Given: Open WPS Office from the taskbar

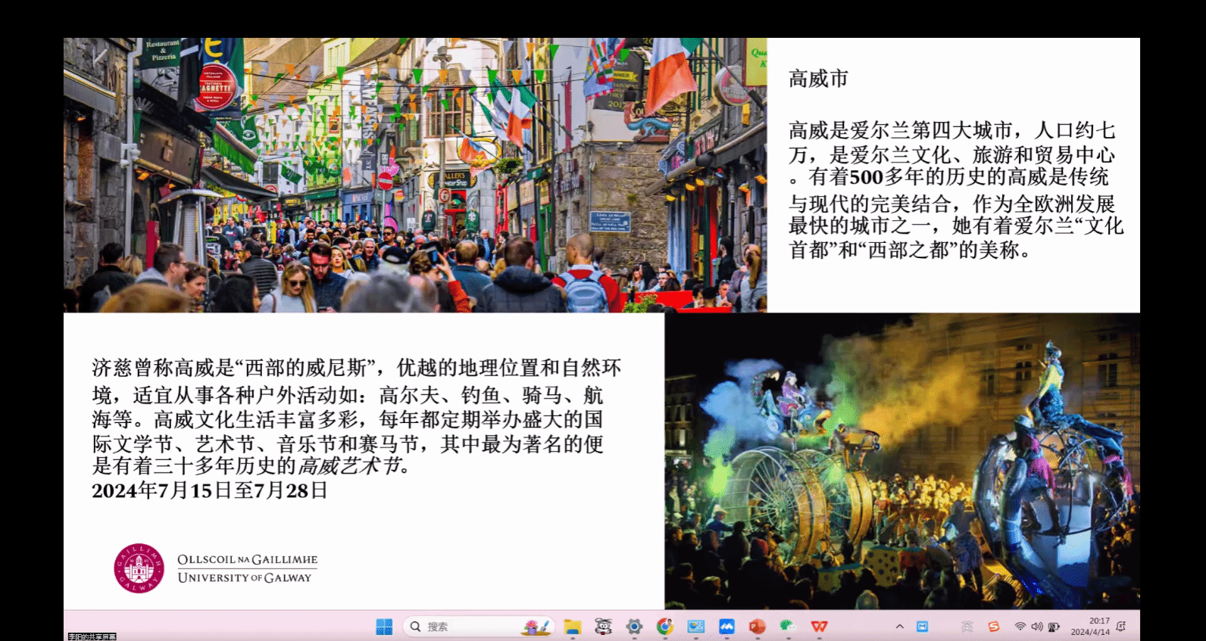Looking at the screenshot, I should click(x=819, y=627).
